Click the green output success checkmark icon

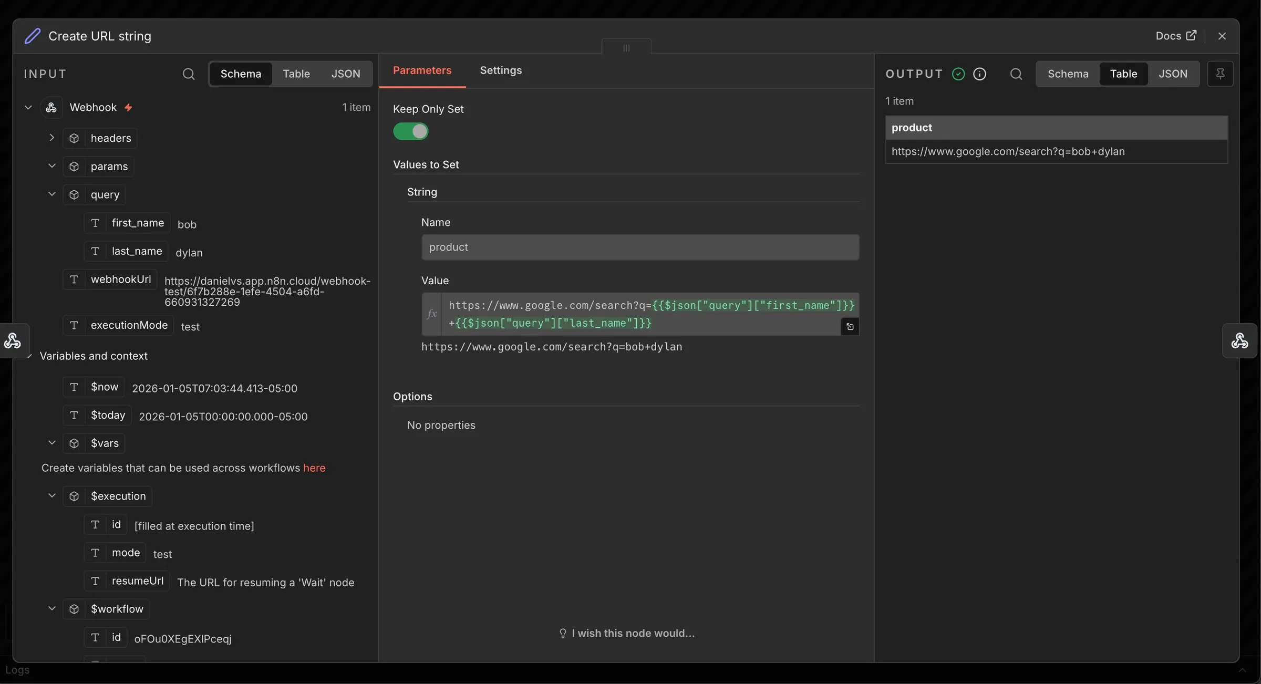(958, 74)
